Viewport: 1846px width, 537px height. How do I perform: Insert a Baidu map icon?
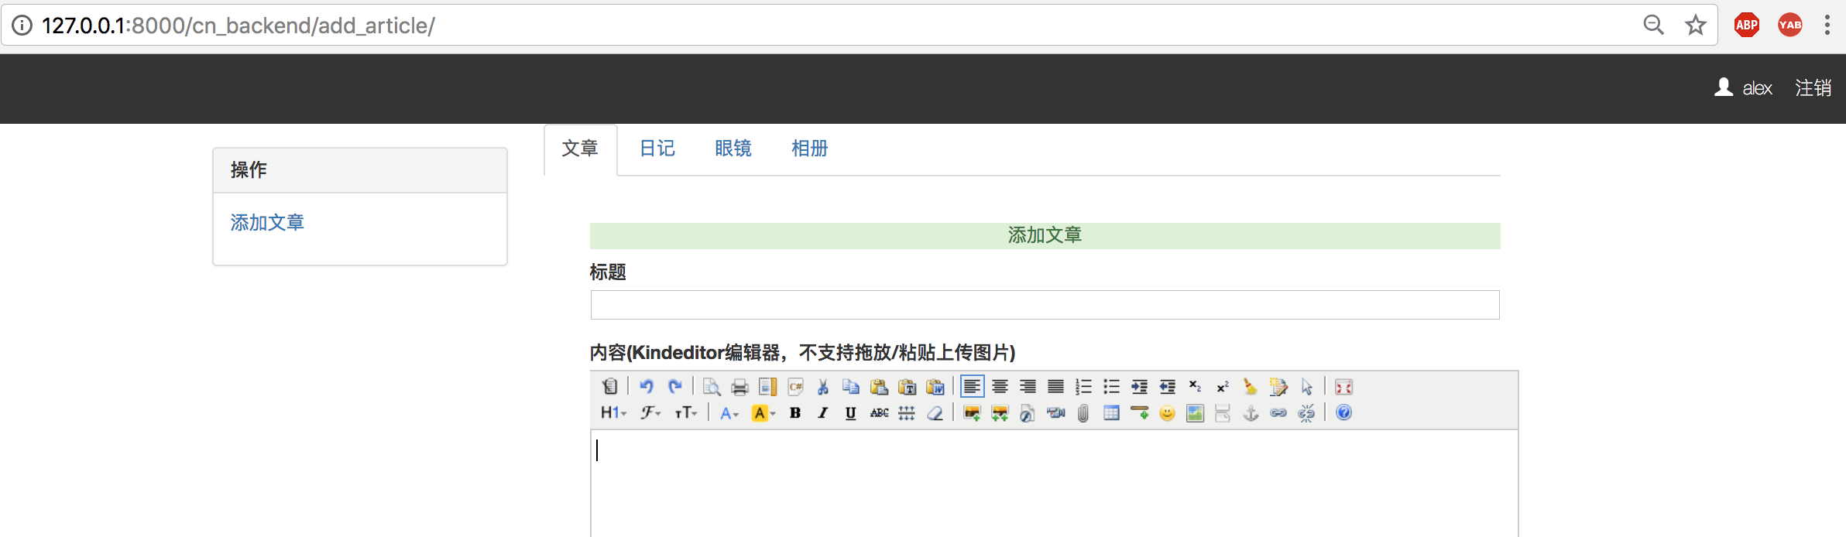coord(1195,412)
